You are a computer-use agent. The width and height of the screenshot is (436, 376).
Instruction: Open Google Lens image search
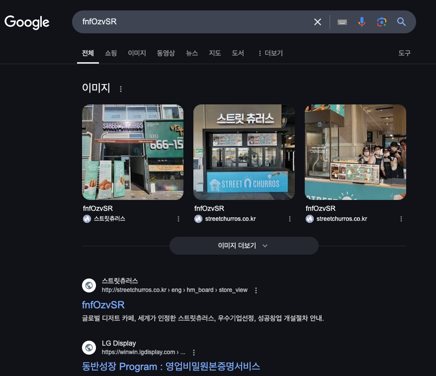pyautogui.click(x=381, y=22)
